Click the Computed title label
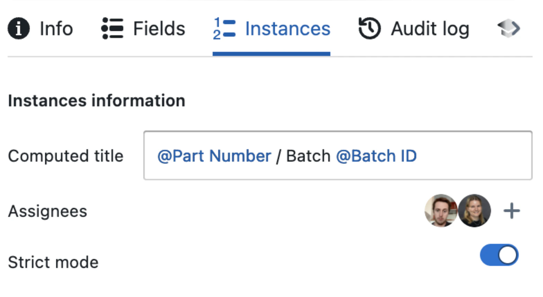 pos(65,156)
